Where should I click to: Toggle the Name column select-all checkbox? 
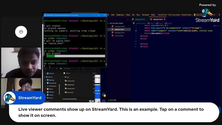(64, 73)
